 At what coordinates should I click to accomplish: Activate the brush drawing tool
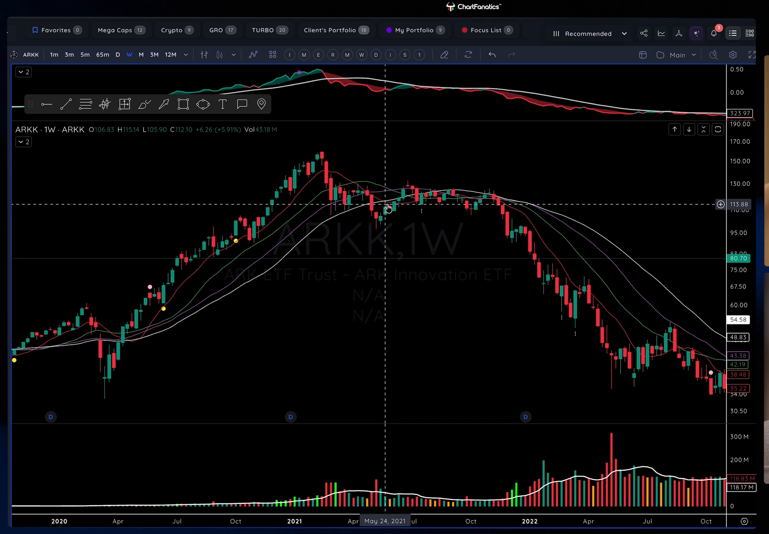(144, 104)
